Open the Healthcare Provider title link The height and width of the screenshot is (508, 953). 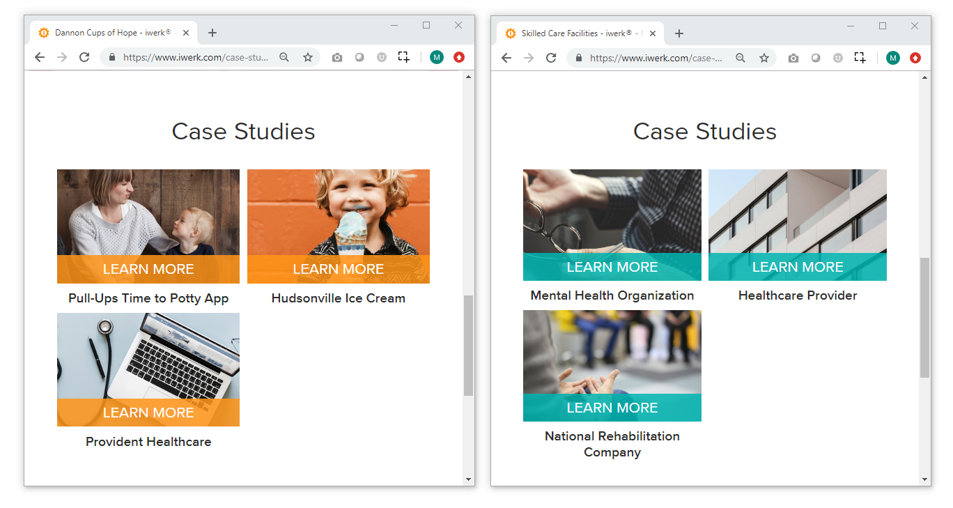[x=798, y=295]
